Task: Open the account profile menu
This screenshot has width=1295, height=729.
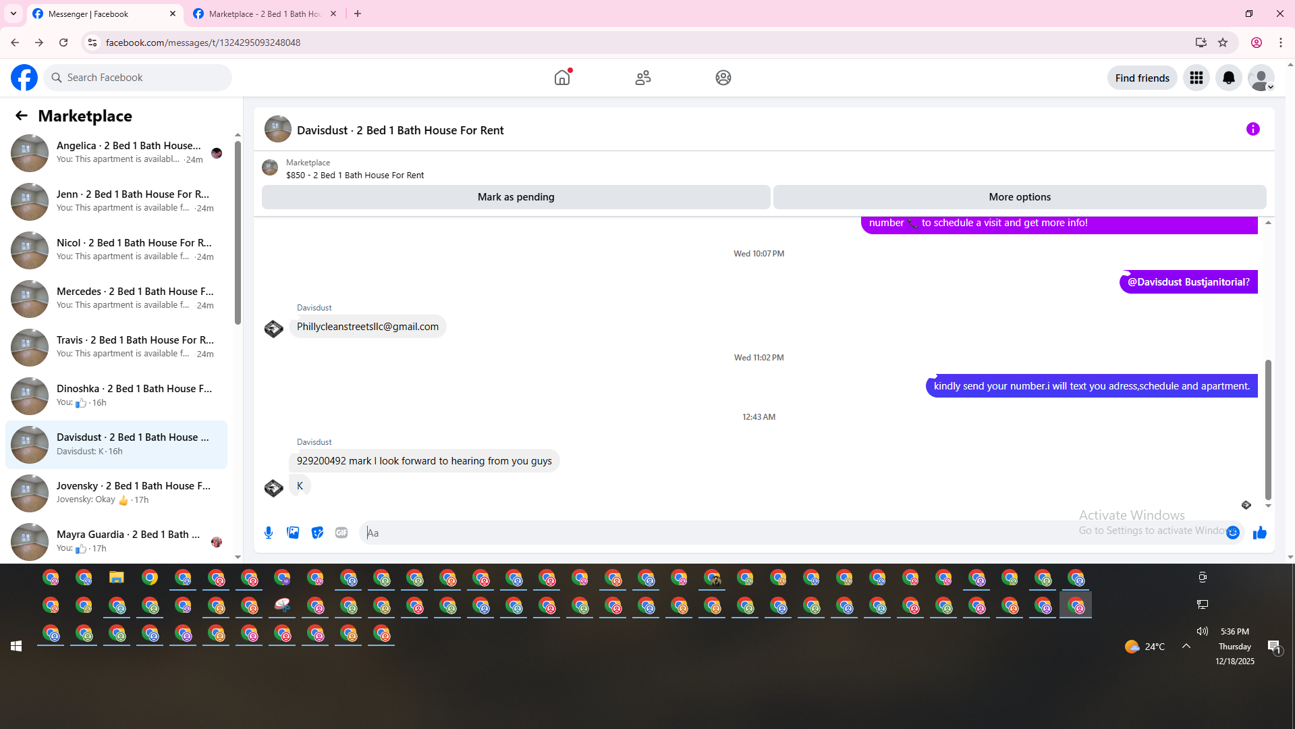Action: [x=1261, y=78]
